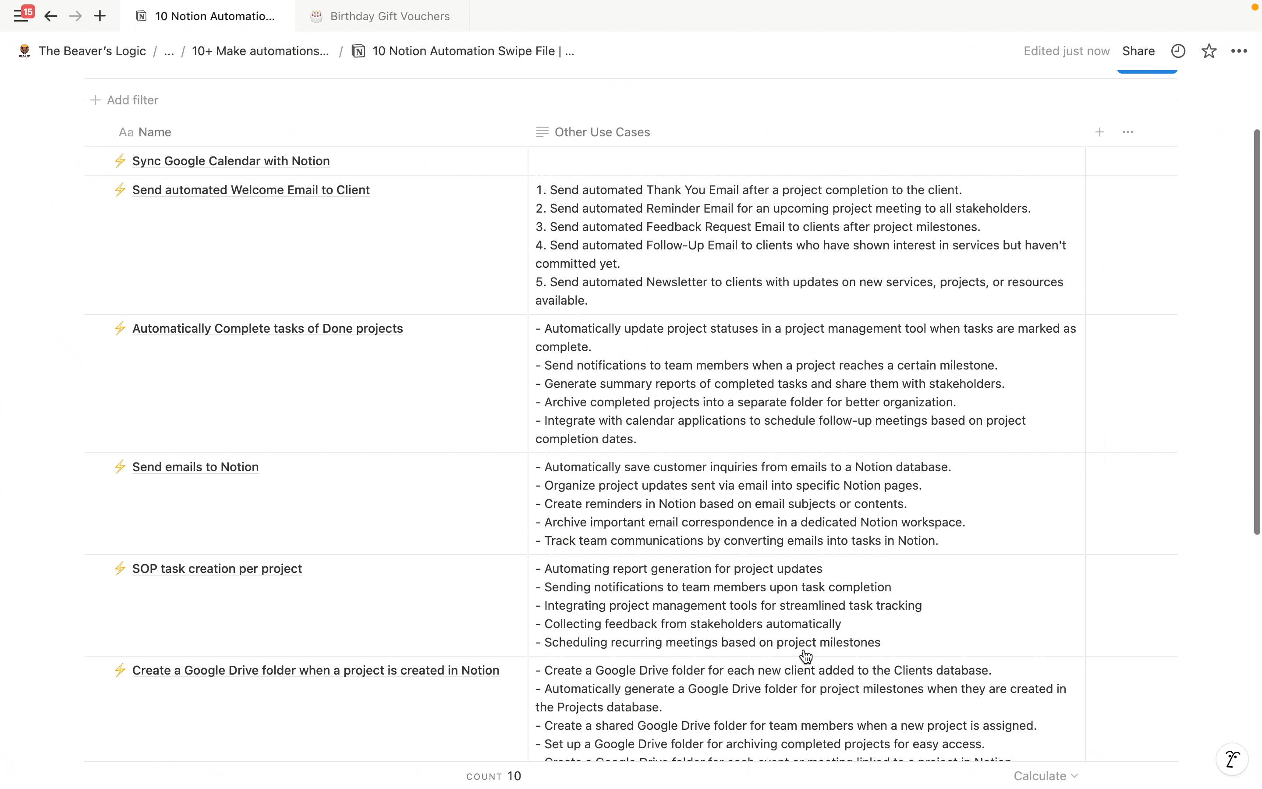
Task: View page history clock icon
Action: (1178, 51)
